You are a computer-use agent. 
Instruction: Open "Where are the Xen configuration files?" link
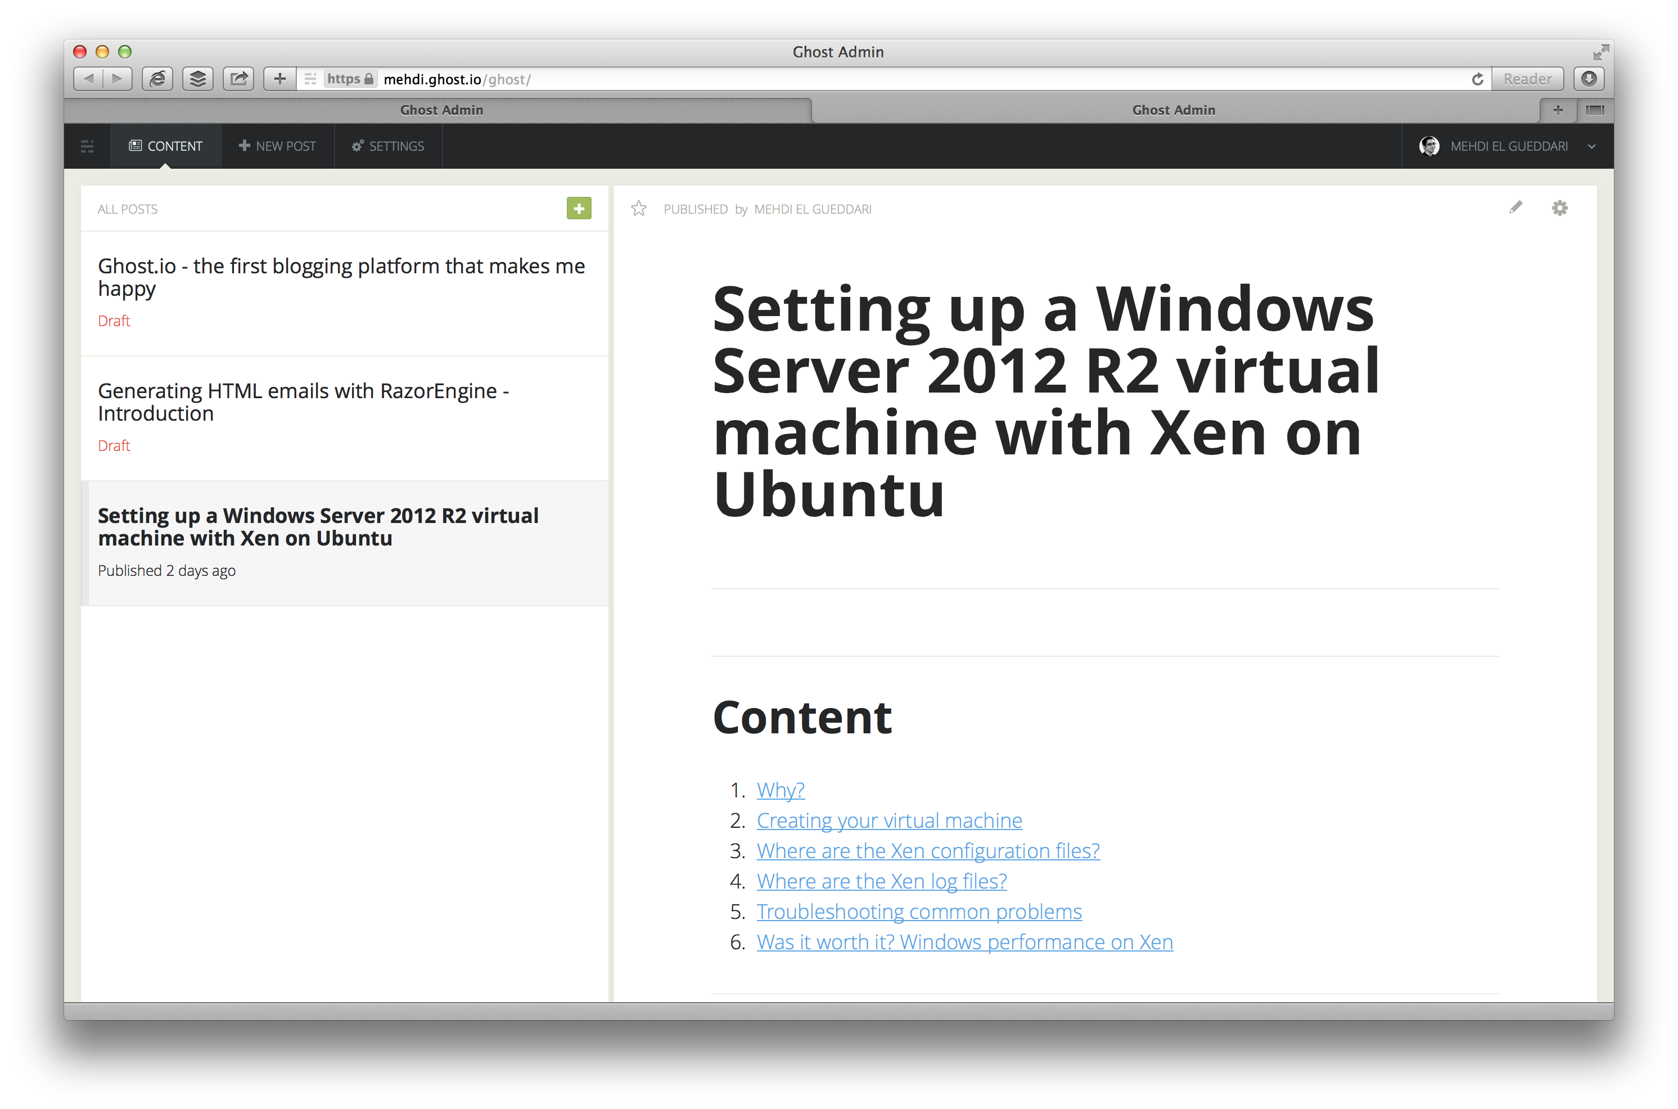pos(928,851)
